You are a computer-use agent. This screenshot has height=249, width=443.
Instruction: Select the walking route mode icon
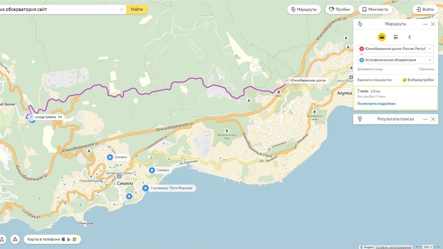tap(409, 37)
